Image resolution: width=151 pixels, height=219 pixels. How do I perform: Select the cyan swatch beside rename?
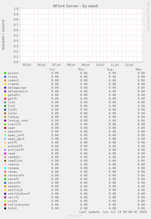[5, 168]
